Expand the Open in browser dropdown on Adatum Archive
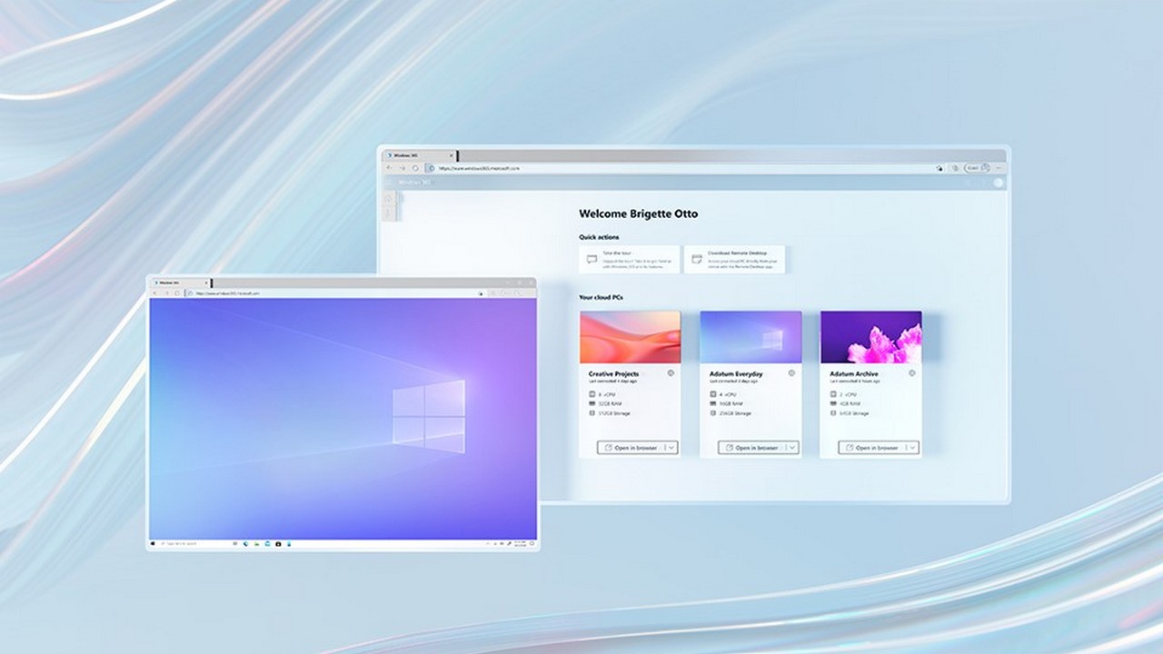This screenshot has height=654, width=1163. pos(913,447)
